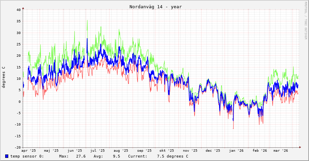Screen dimensions: 309x161
Task: Click the mar '26 x-axis label
Action: coord(281,151)
